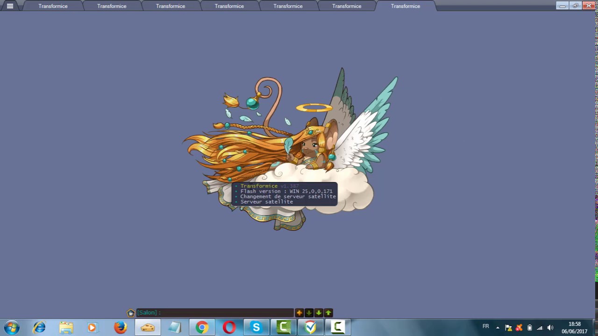
Task: Click the 'Changement de serveur satellite' line
Action: (288, 196)
